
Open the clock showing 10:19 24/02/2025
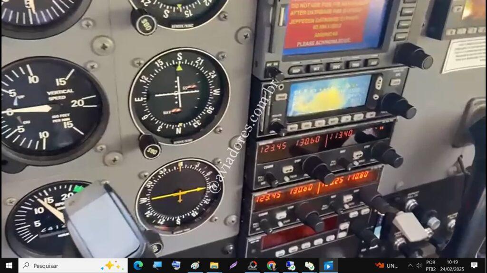click(452, 265)
